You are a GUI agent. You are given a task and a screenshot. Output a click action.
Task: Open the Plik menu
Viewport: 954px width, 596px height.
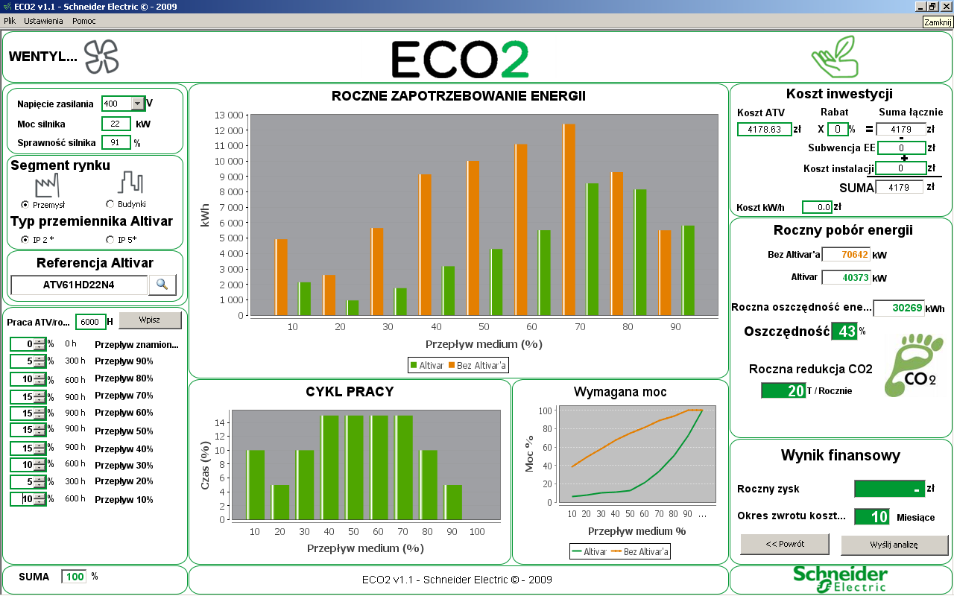(x=10, y=21)
